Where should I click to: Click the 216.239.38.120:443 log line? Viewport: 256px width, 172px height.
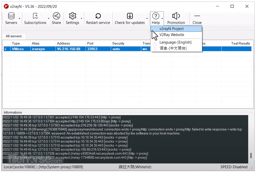[68, 125]
